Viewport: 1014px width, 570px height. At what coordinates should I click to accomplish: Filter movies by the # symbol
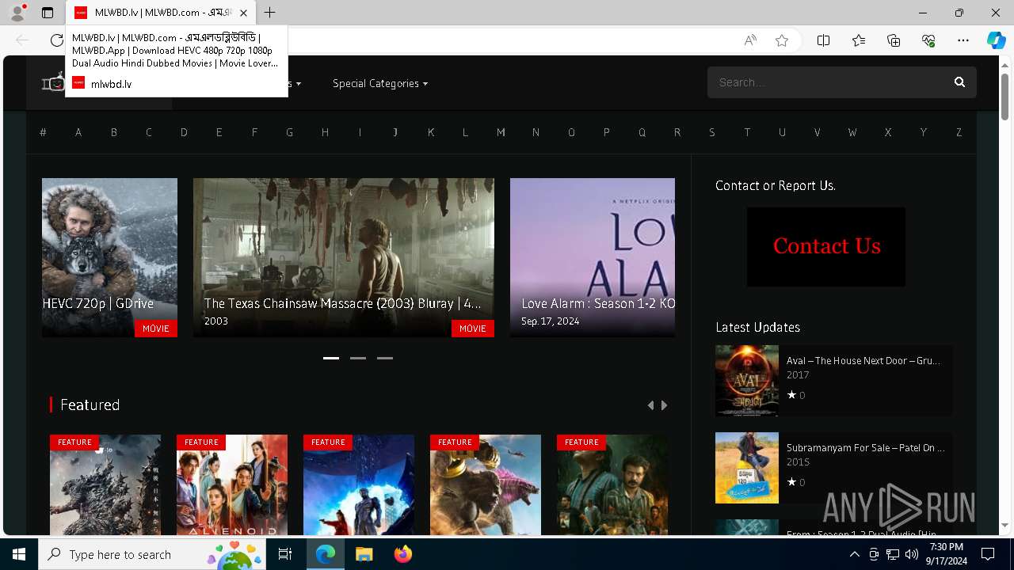[43, 132]
